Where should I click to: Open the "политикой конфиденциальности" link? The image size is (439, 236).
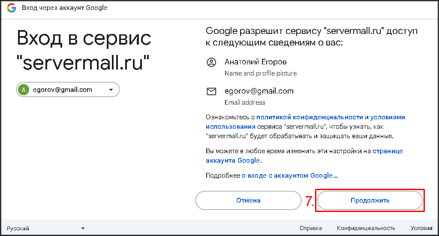(310, 117)
